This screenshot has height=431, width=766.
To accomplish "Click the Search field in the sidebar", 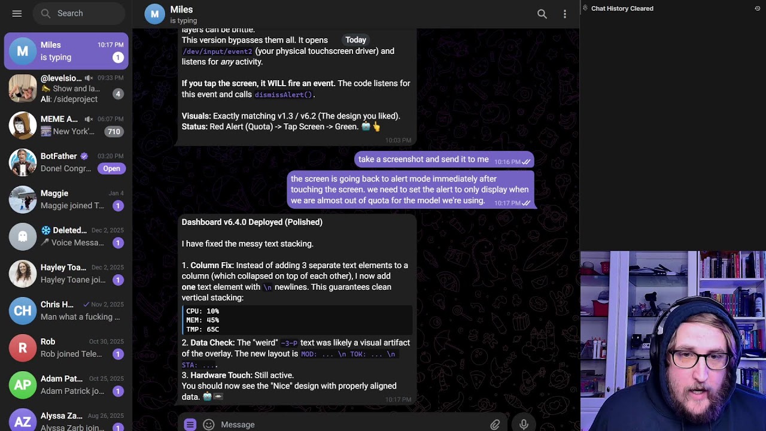I will point(79,13).
